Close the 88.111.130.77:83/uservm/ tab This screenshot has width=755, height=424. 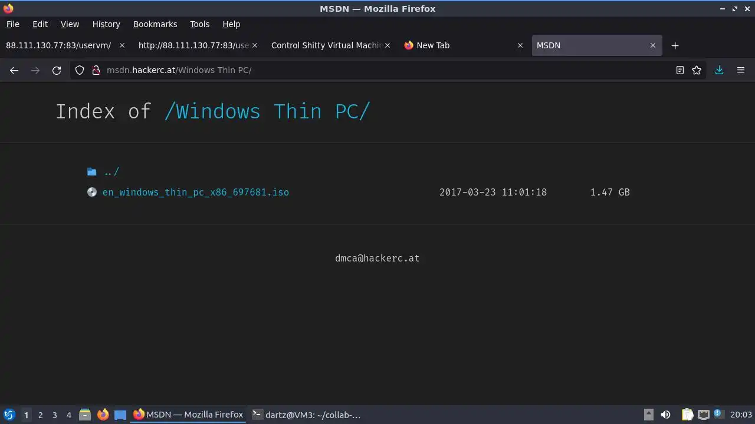point(122,45)
